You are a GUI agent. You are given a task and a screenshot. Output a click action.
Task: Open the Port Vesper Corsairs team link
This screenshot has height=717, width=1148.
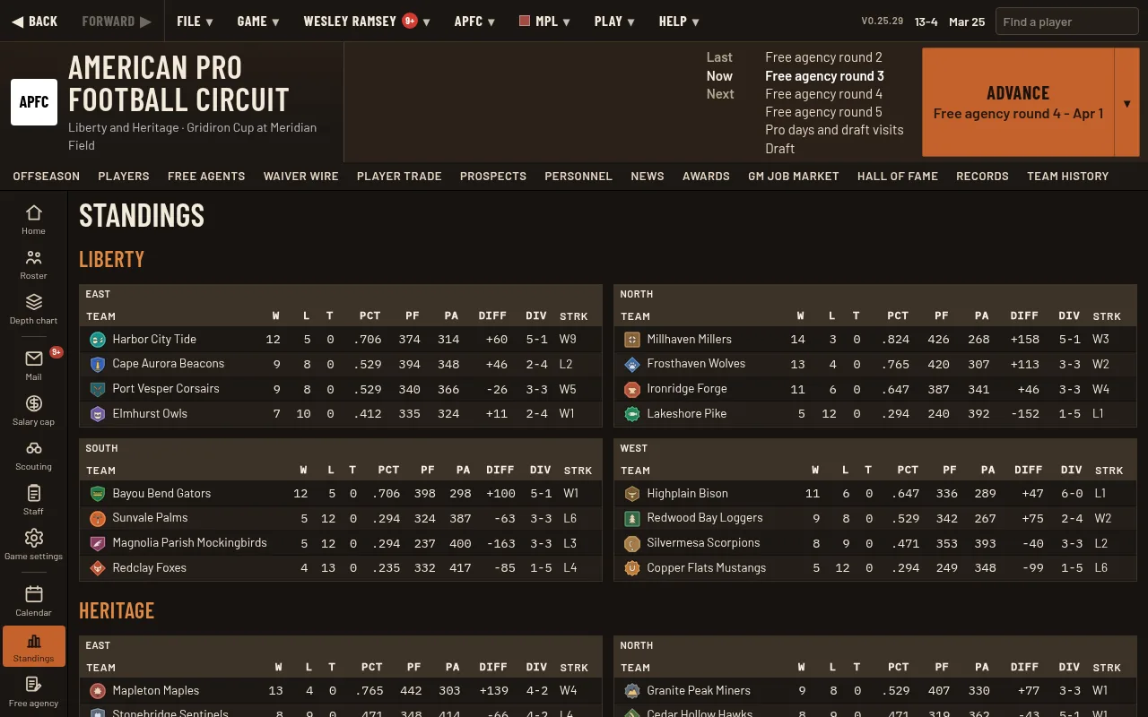click(x=166, y=389)
